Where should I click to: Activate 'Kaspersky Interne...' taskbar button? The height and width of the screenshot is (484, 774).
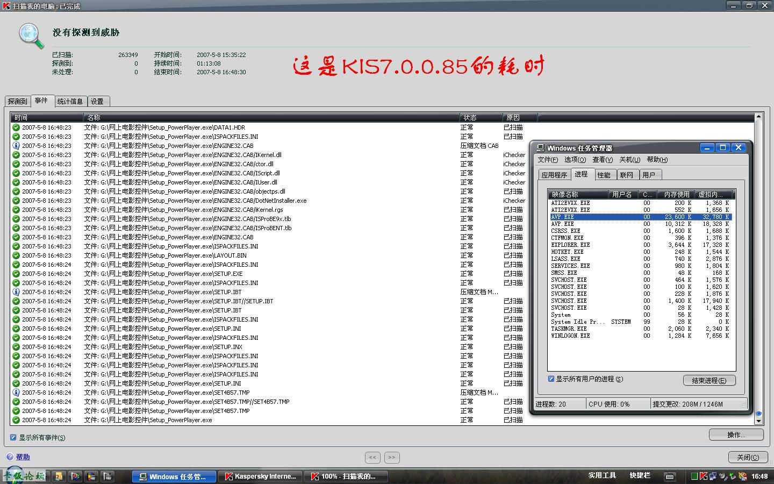(x=260, y=476)
